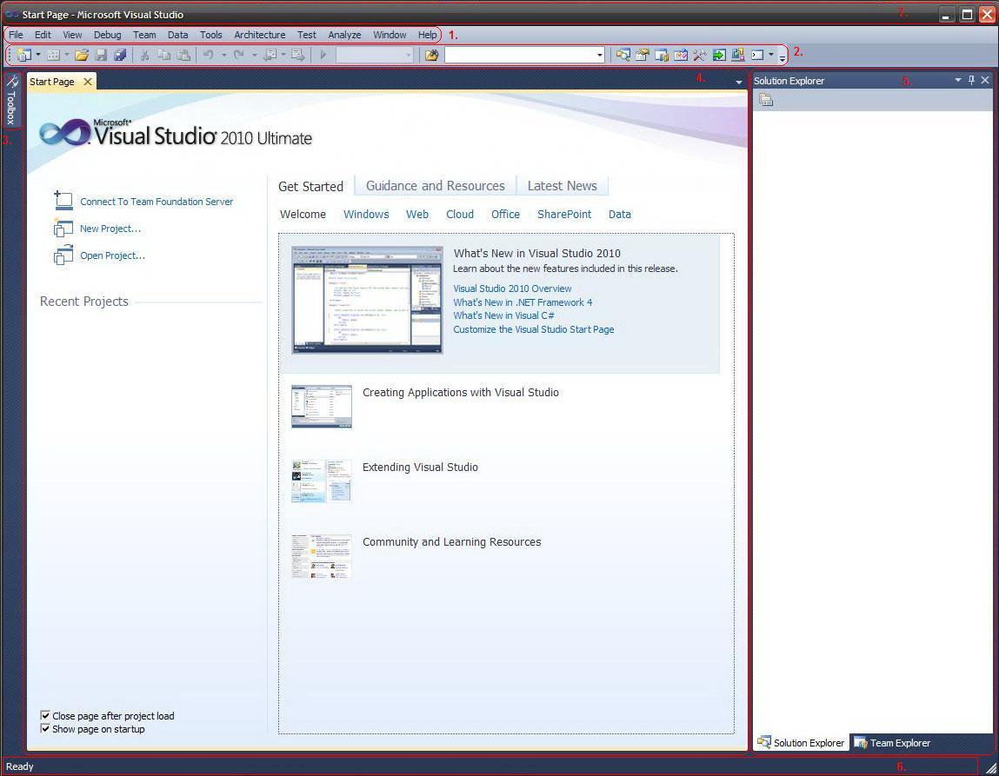This screenshot has width=999, height=776.
Task: Click the Redo arrow icon
Action: pos(239,56)
